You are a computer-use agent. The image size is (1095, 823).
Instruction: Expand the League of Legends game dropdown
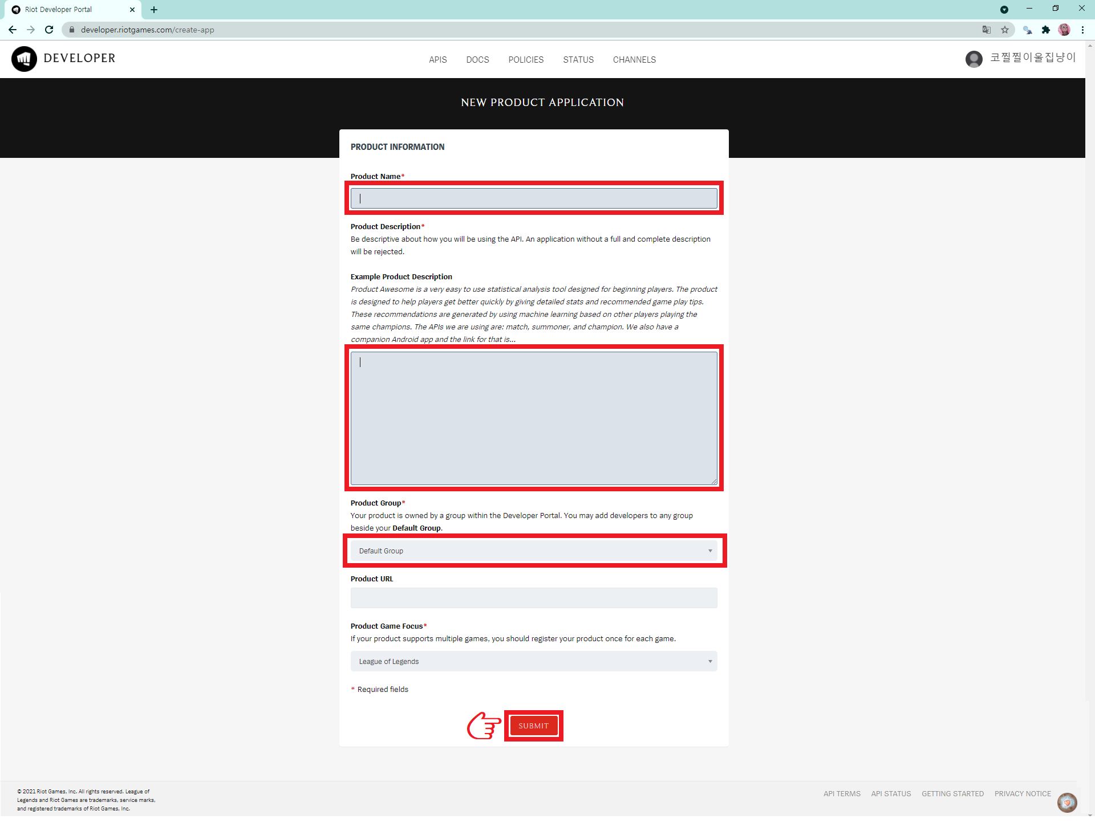click(534, 661)
